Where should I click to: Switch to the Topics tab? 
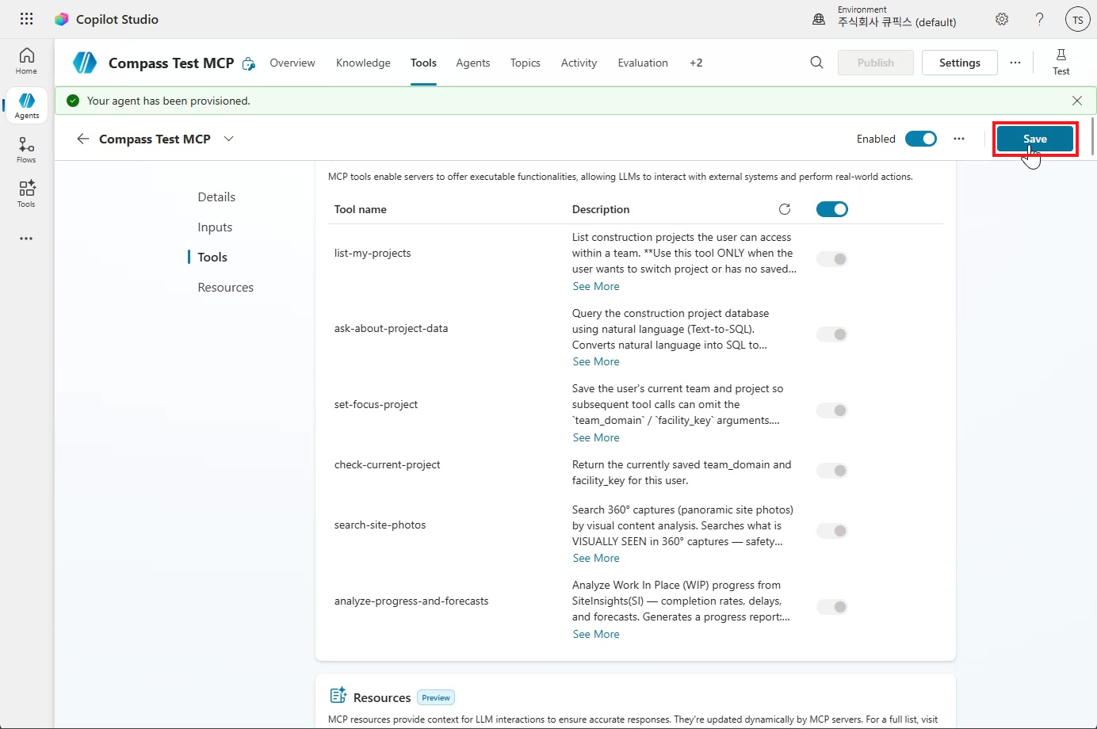[x=526, y=63]
